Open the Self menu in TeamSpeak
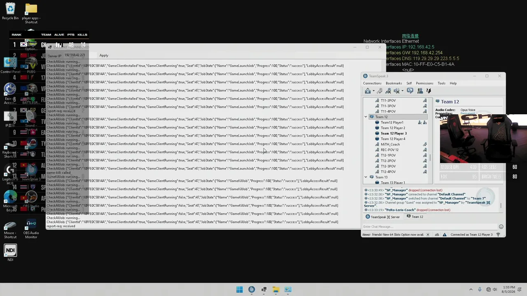This screenshot has width=527, height=296. tap(409, 83)
